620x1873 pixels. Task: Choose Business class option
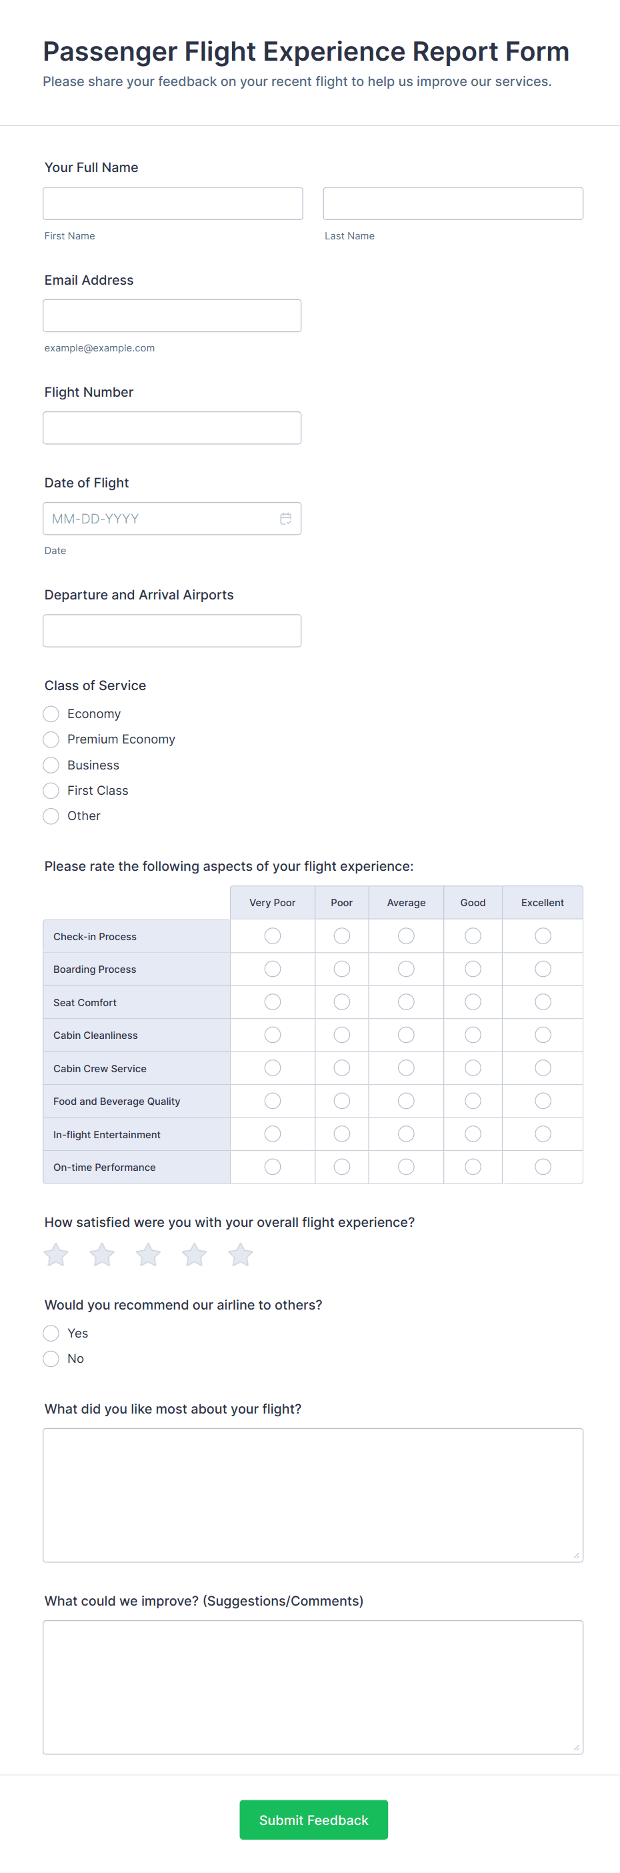pyautogui.click(x=51, y=765)
